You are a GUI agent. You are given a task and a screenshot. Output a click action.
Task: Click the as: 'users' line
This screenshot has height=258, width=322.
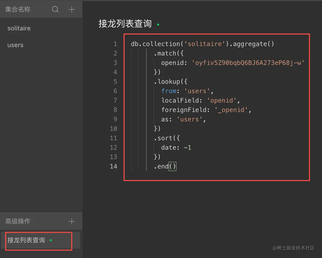click(184, 119)
